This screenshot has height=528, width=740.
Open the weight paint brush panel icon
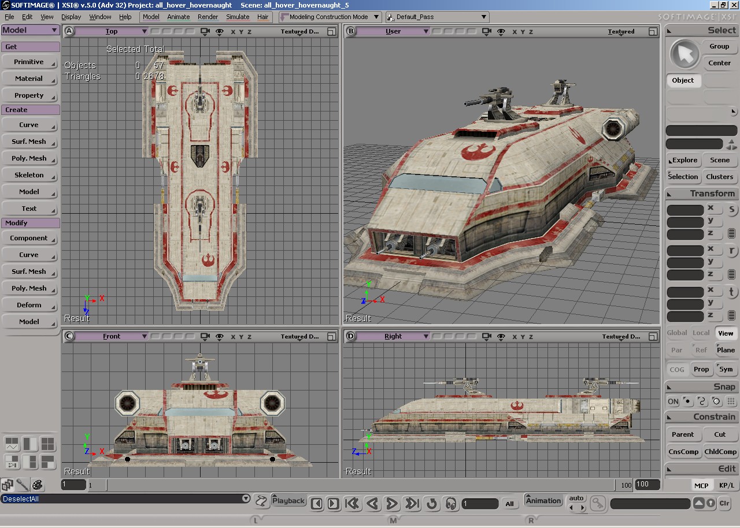[23, 485]
